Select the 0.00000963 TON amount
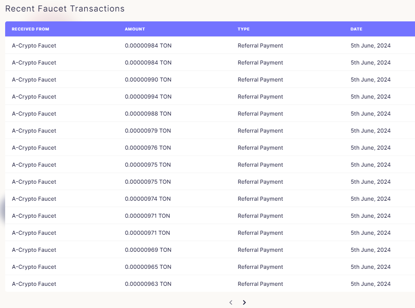Image resolution: width=415 pixels, height=308 pixels. (x=148, y=284)
